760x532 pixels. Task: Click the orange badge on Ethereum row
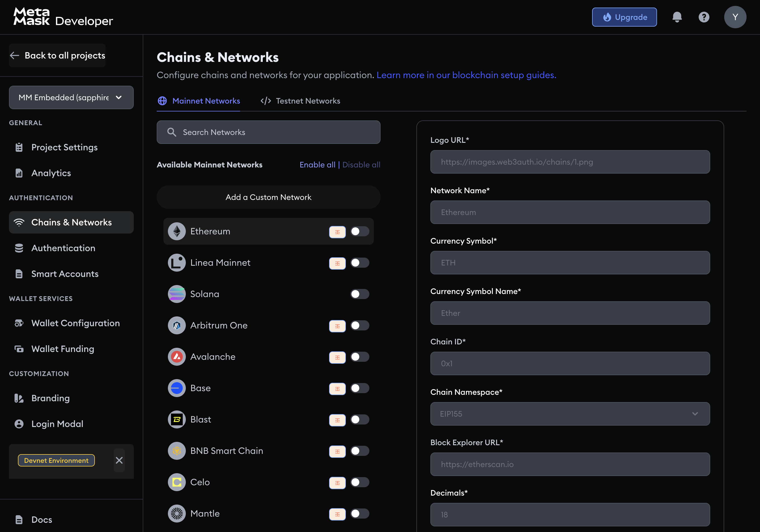pos(337,232)
